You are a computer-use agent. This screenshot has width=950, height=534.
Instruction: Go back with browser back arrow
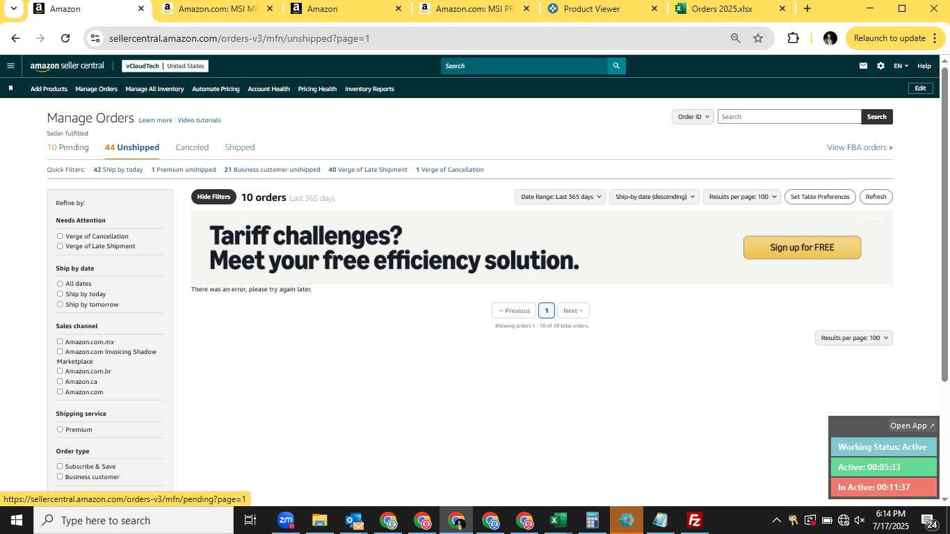[15, 38]
